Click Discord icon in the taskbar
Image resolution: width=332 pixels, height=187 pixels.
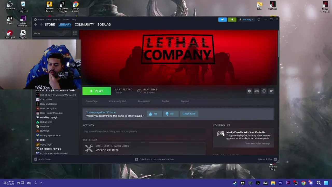pos(311,183)
